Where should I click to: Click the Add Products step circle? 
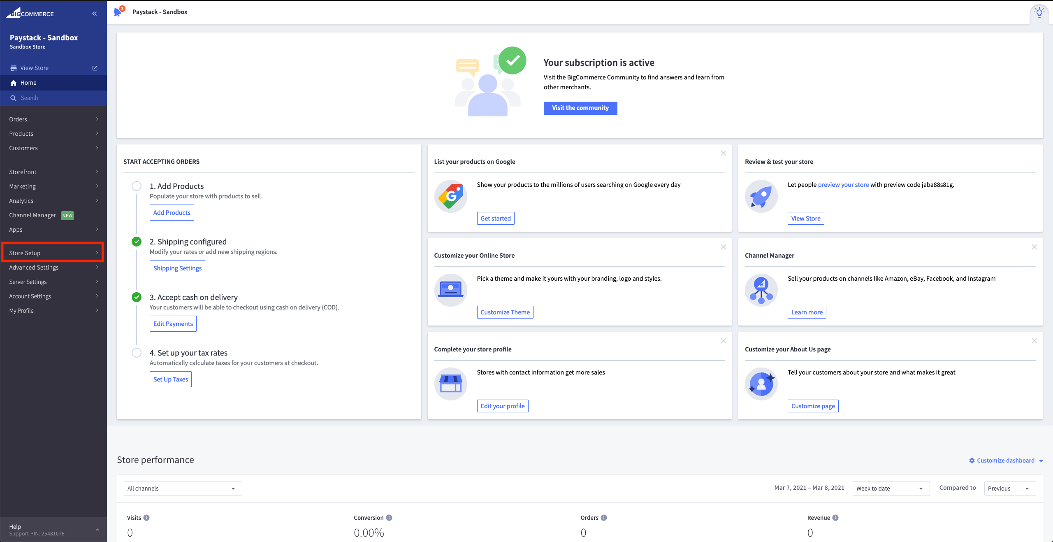[x=137, y=186]
